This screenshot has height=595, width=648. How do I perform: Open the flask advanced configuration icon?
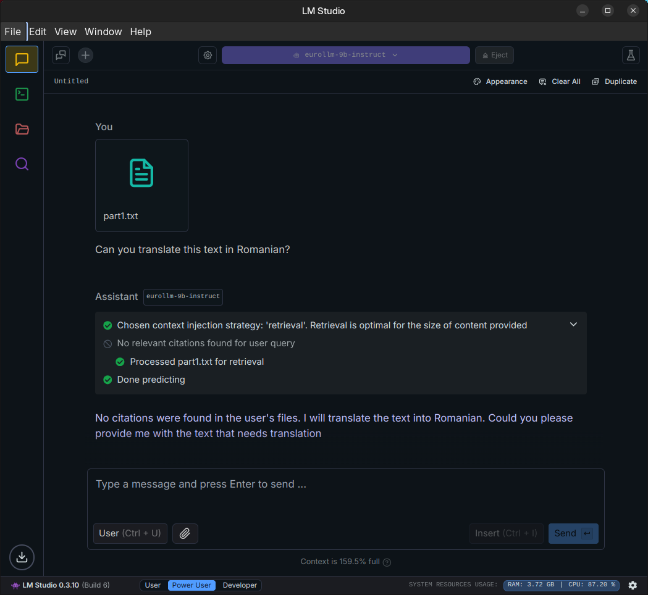click(x=630, y=55)
